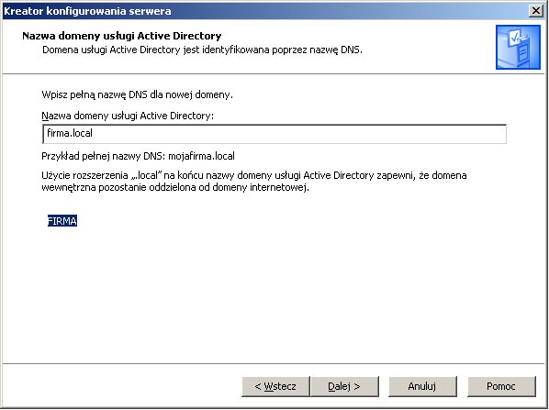Click the field label ending with colon

(x=128, y=116)
